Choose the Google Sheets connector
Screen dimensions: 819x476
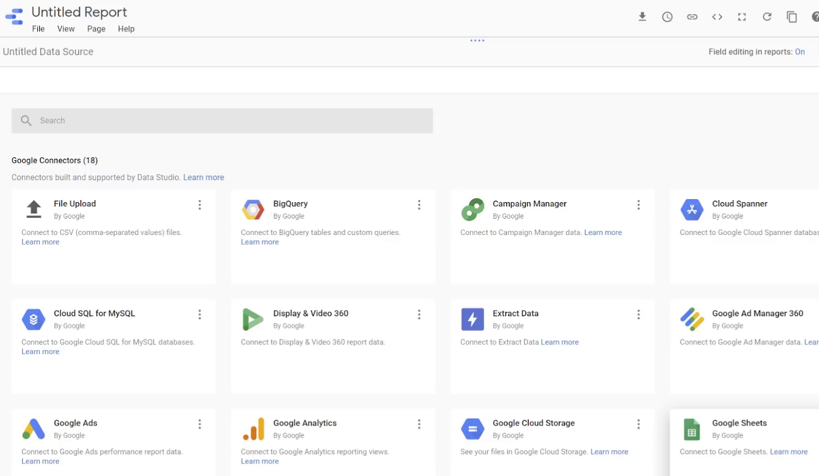click(x=739, y=423)
